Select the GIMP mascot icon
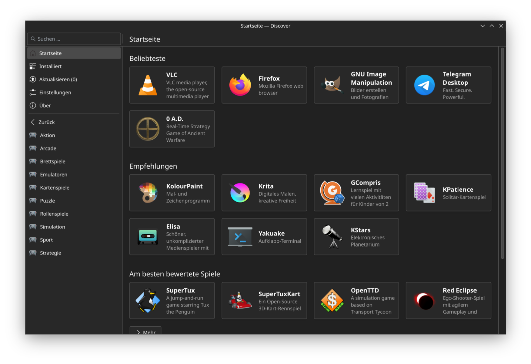The image size is (531, 364). point(332,84)
